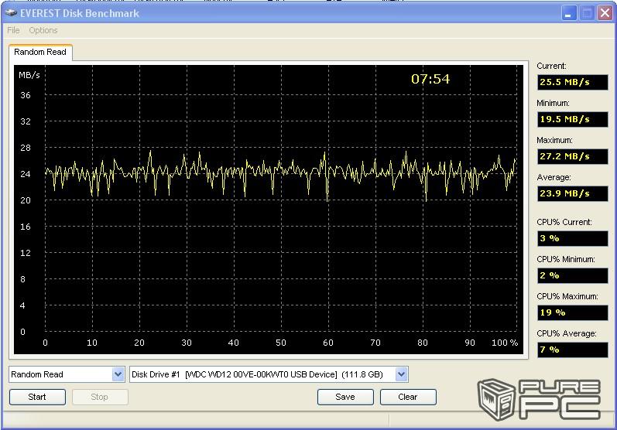Expand the Random Read test type dropdown
Image resolution: width=617 pixels, height=430 pixels.
[x=118, y=374]
